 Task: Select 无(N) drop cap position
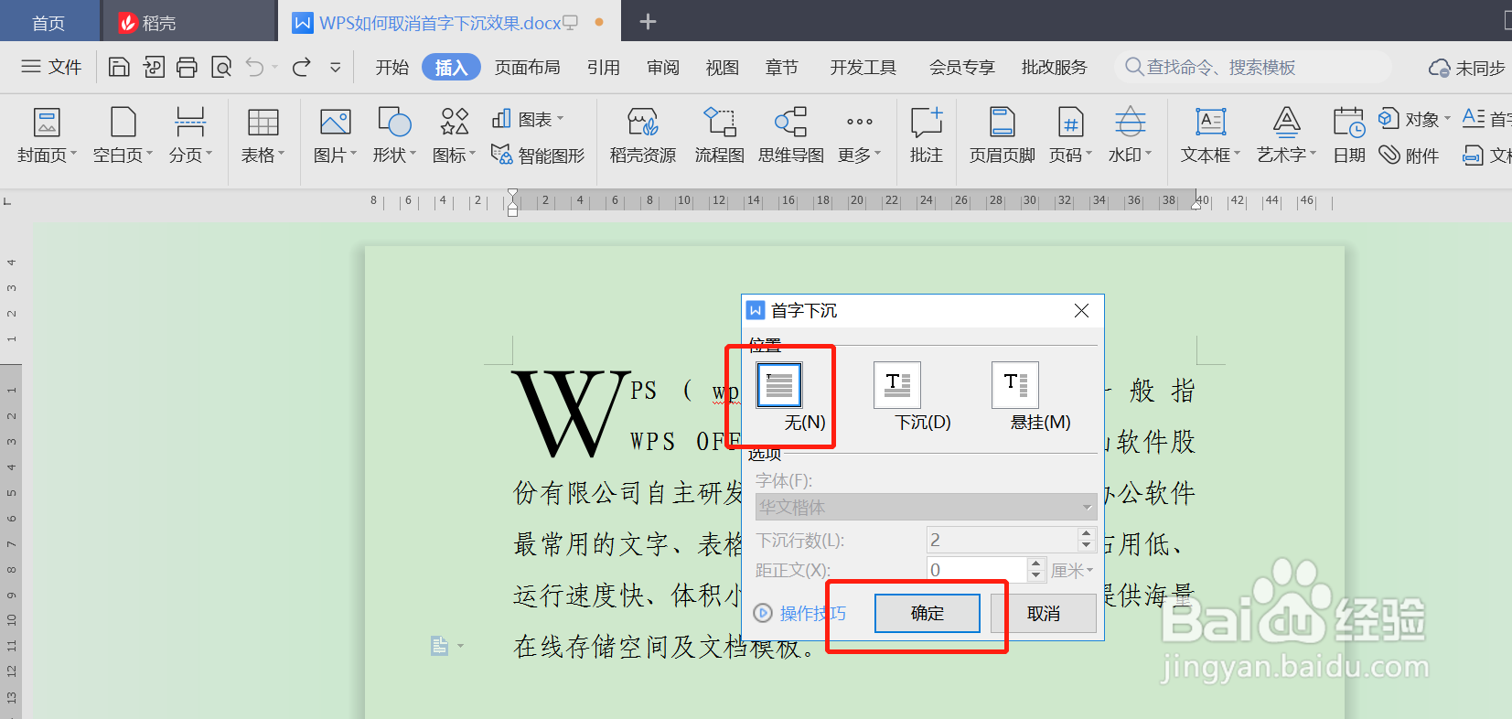tap(779, 385)
